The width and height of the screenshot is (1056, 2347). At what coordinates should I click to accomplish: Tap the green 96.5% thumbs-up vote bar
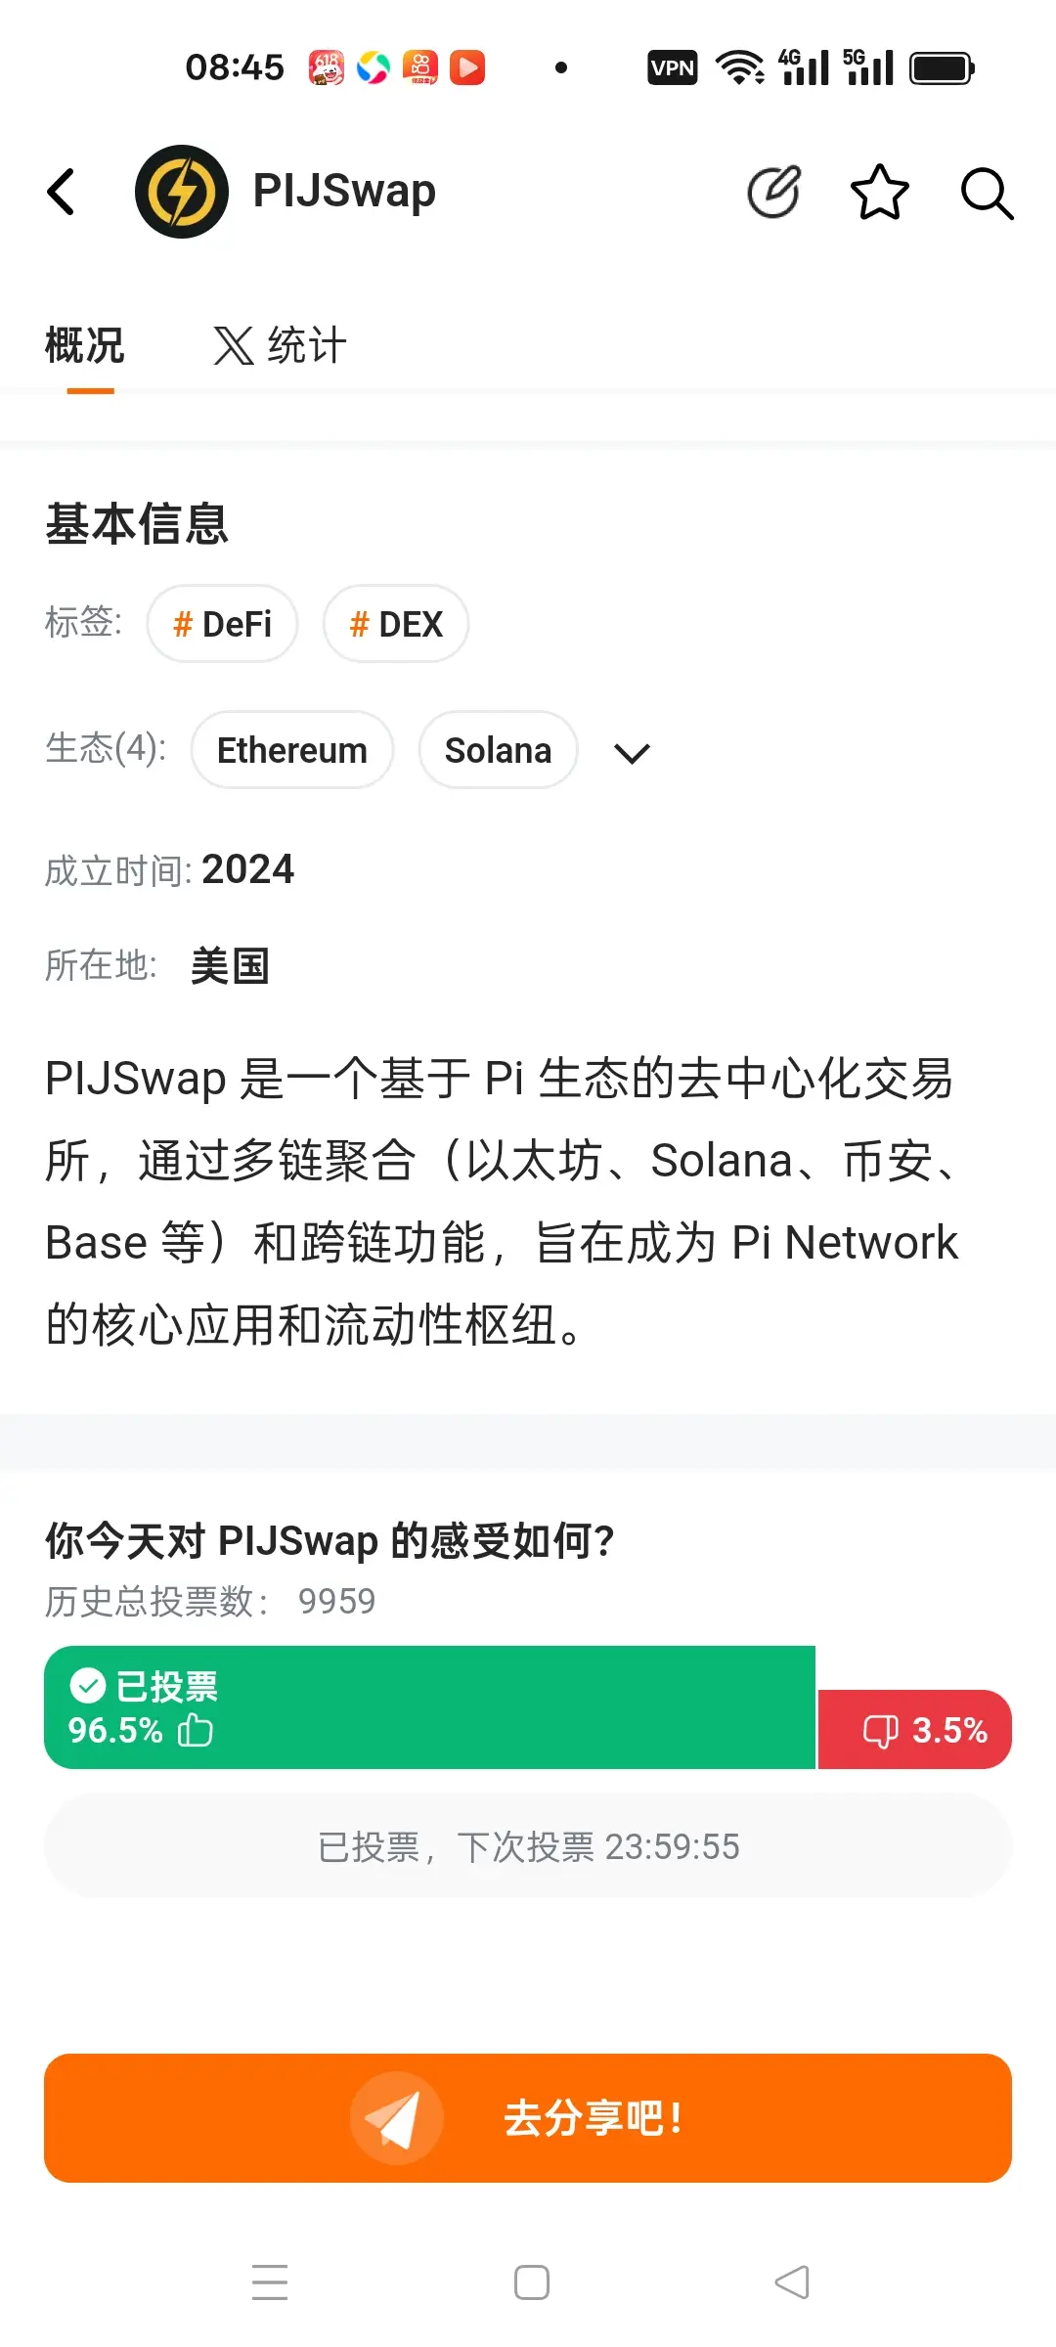coord(429,1707)
